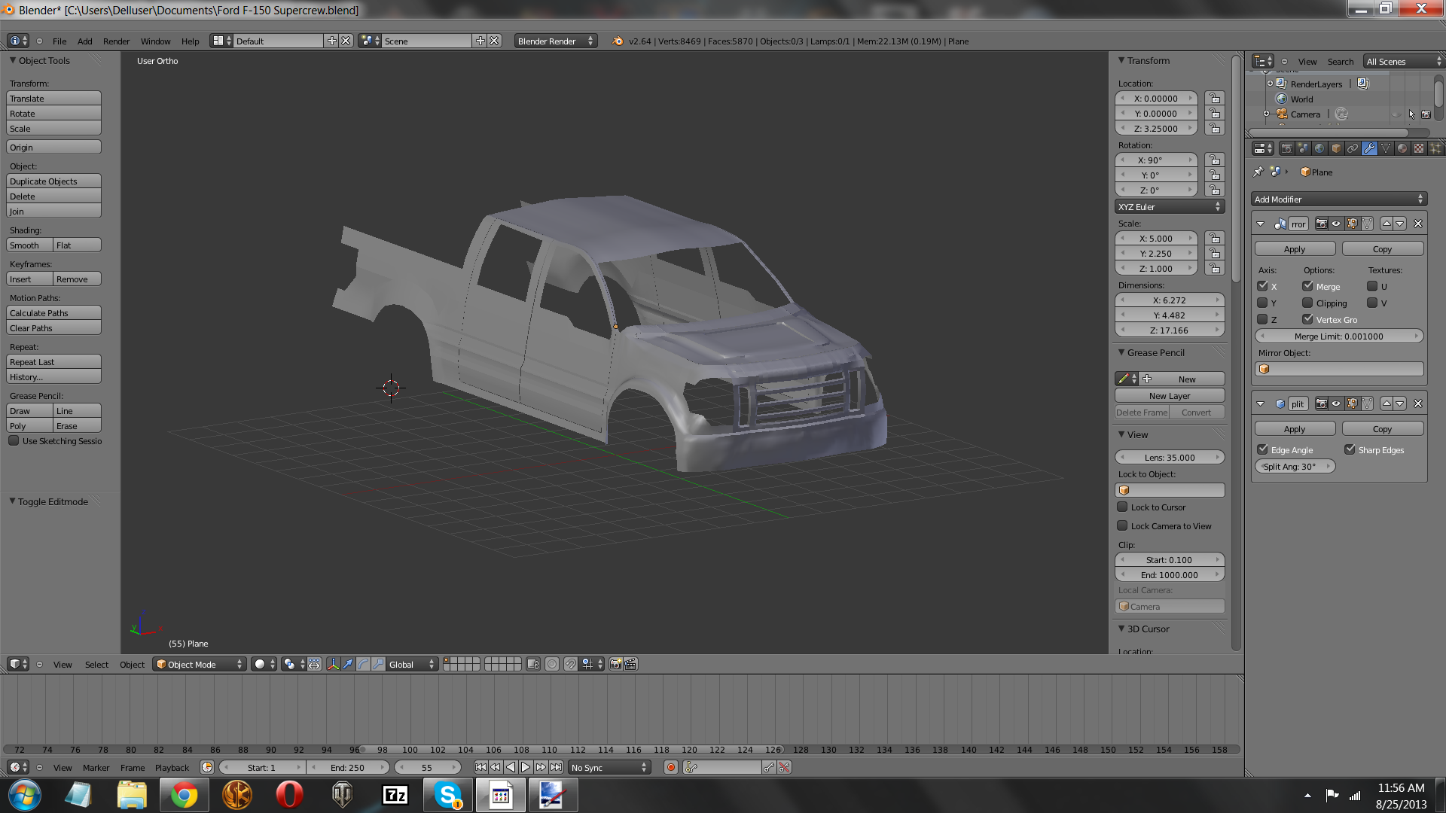Open the File menu
The height and width of the screenshot is (813, 1446).
[x=59, y=41]
